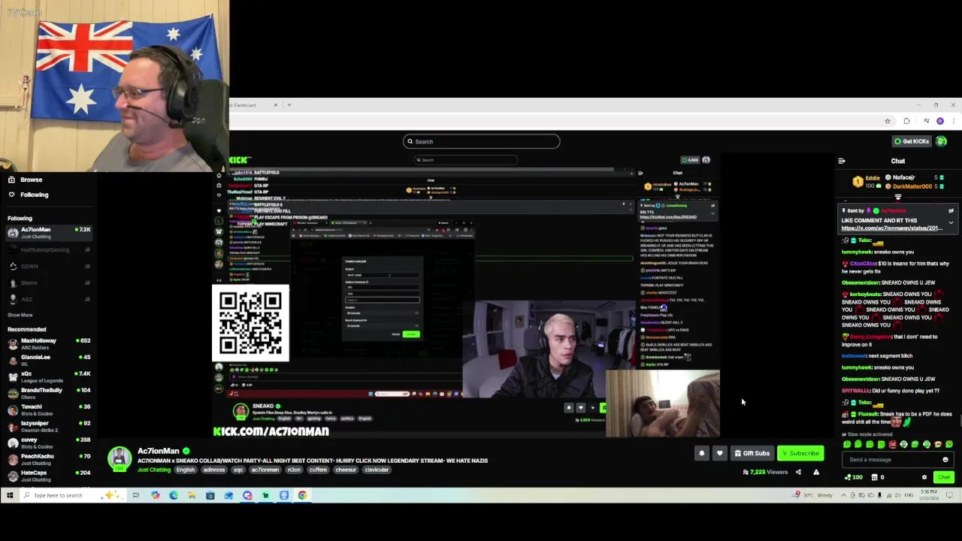This screenshot has width=962, height=541.
Task: Close the Dashboard browser tab
Action: coord(276,105)
